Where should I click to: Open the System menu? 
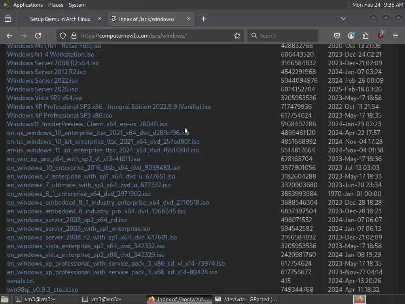pos(77,5)
